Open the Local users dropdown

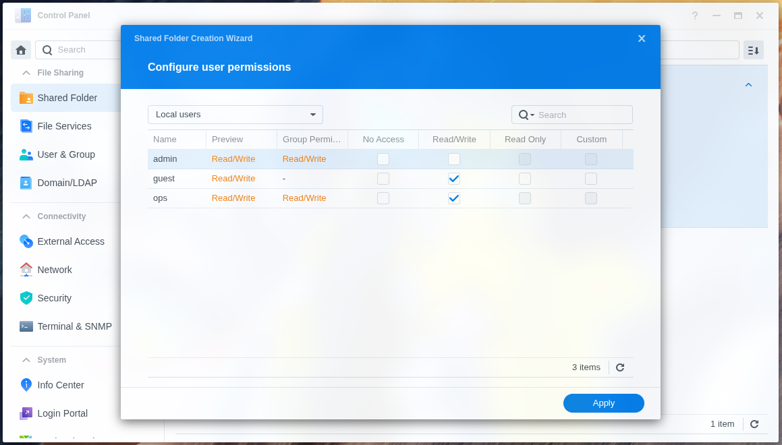pyautogui.click(x=235, y=115)
